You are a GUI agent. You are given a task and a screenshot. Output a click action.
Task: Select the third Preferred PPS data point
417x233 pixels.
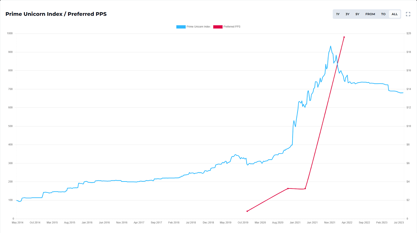(x=305, y=189)
